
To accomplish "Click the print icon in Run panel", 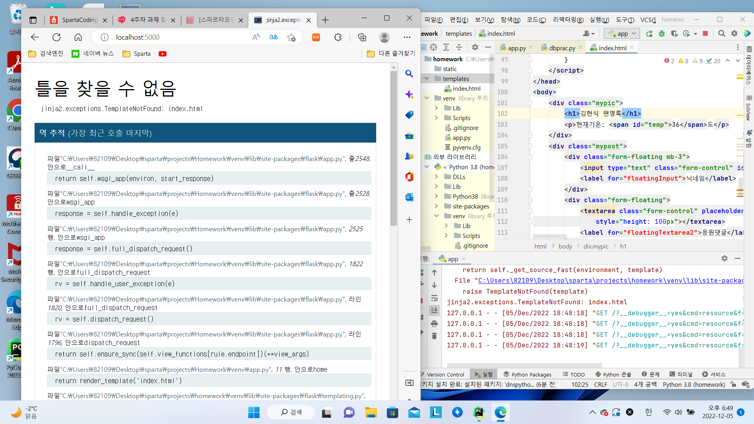I will [x=434, y=323].
